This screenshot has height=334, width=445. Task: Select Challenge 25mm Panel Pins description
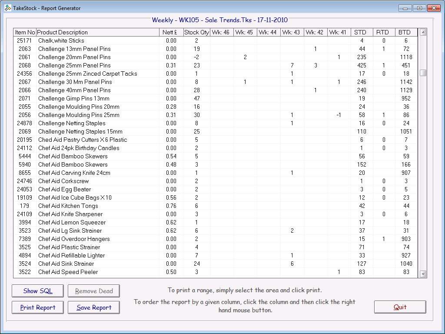click(x=74, y=65)
